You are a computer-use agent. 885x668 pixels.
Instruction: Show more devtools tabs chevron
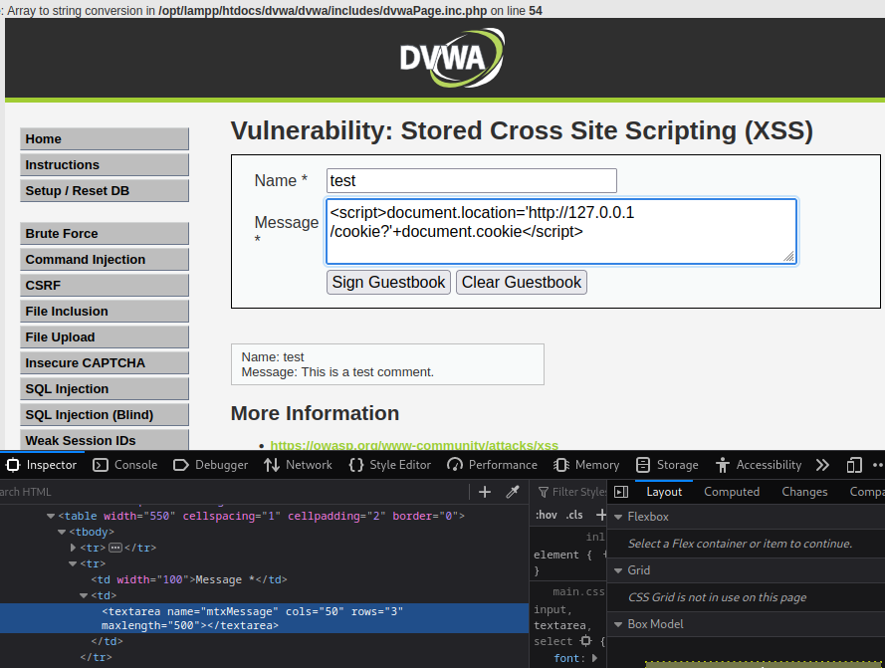[822, 465]
